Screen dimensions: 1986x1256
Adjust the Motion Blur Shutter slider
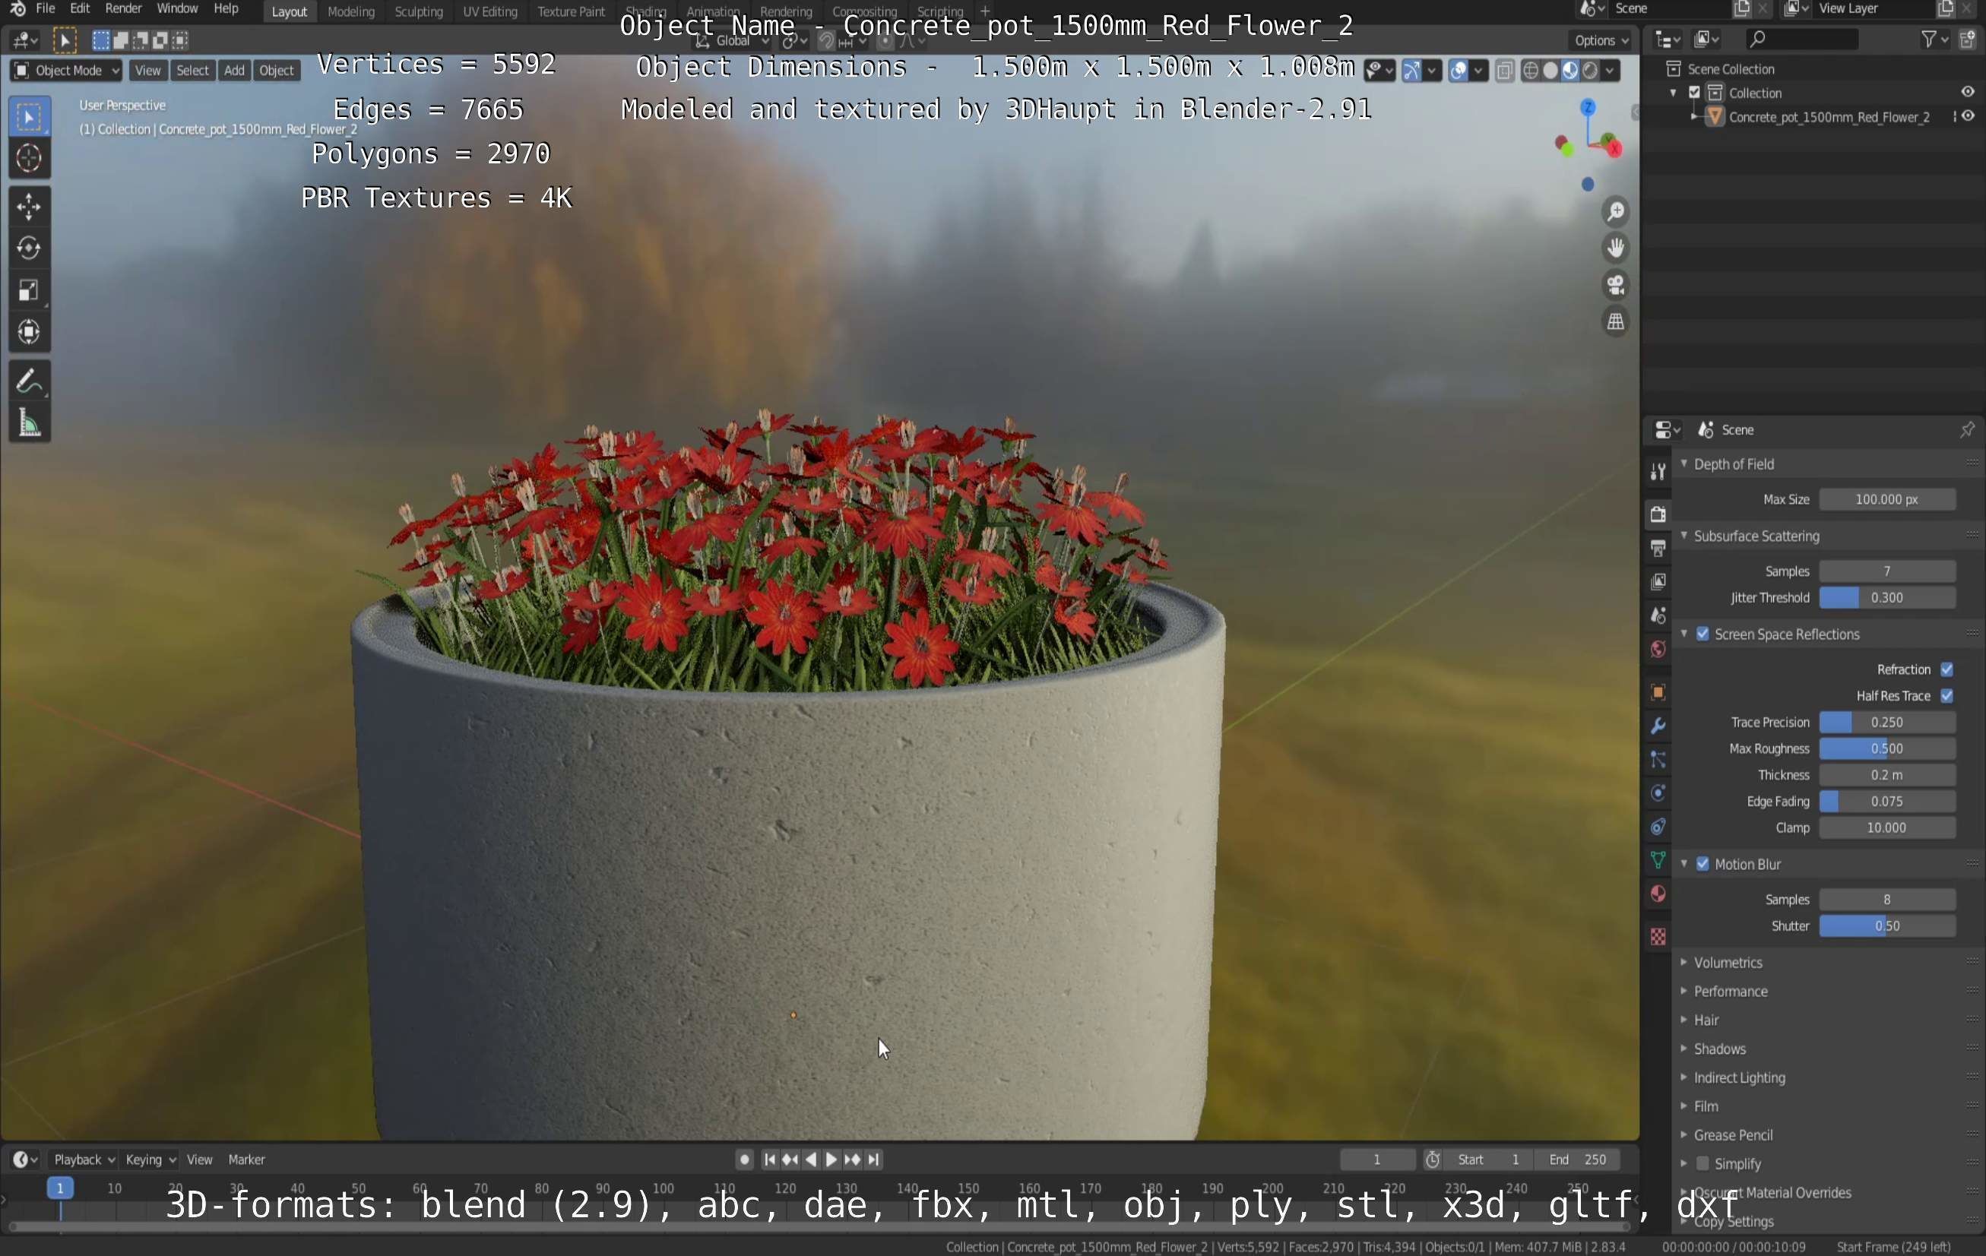coord(1886,926)
